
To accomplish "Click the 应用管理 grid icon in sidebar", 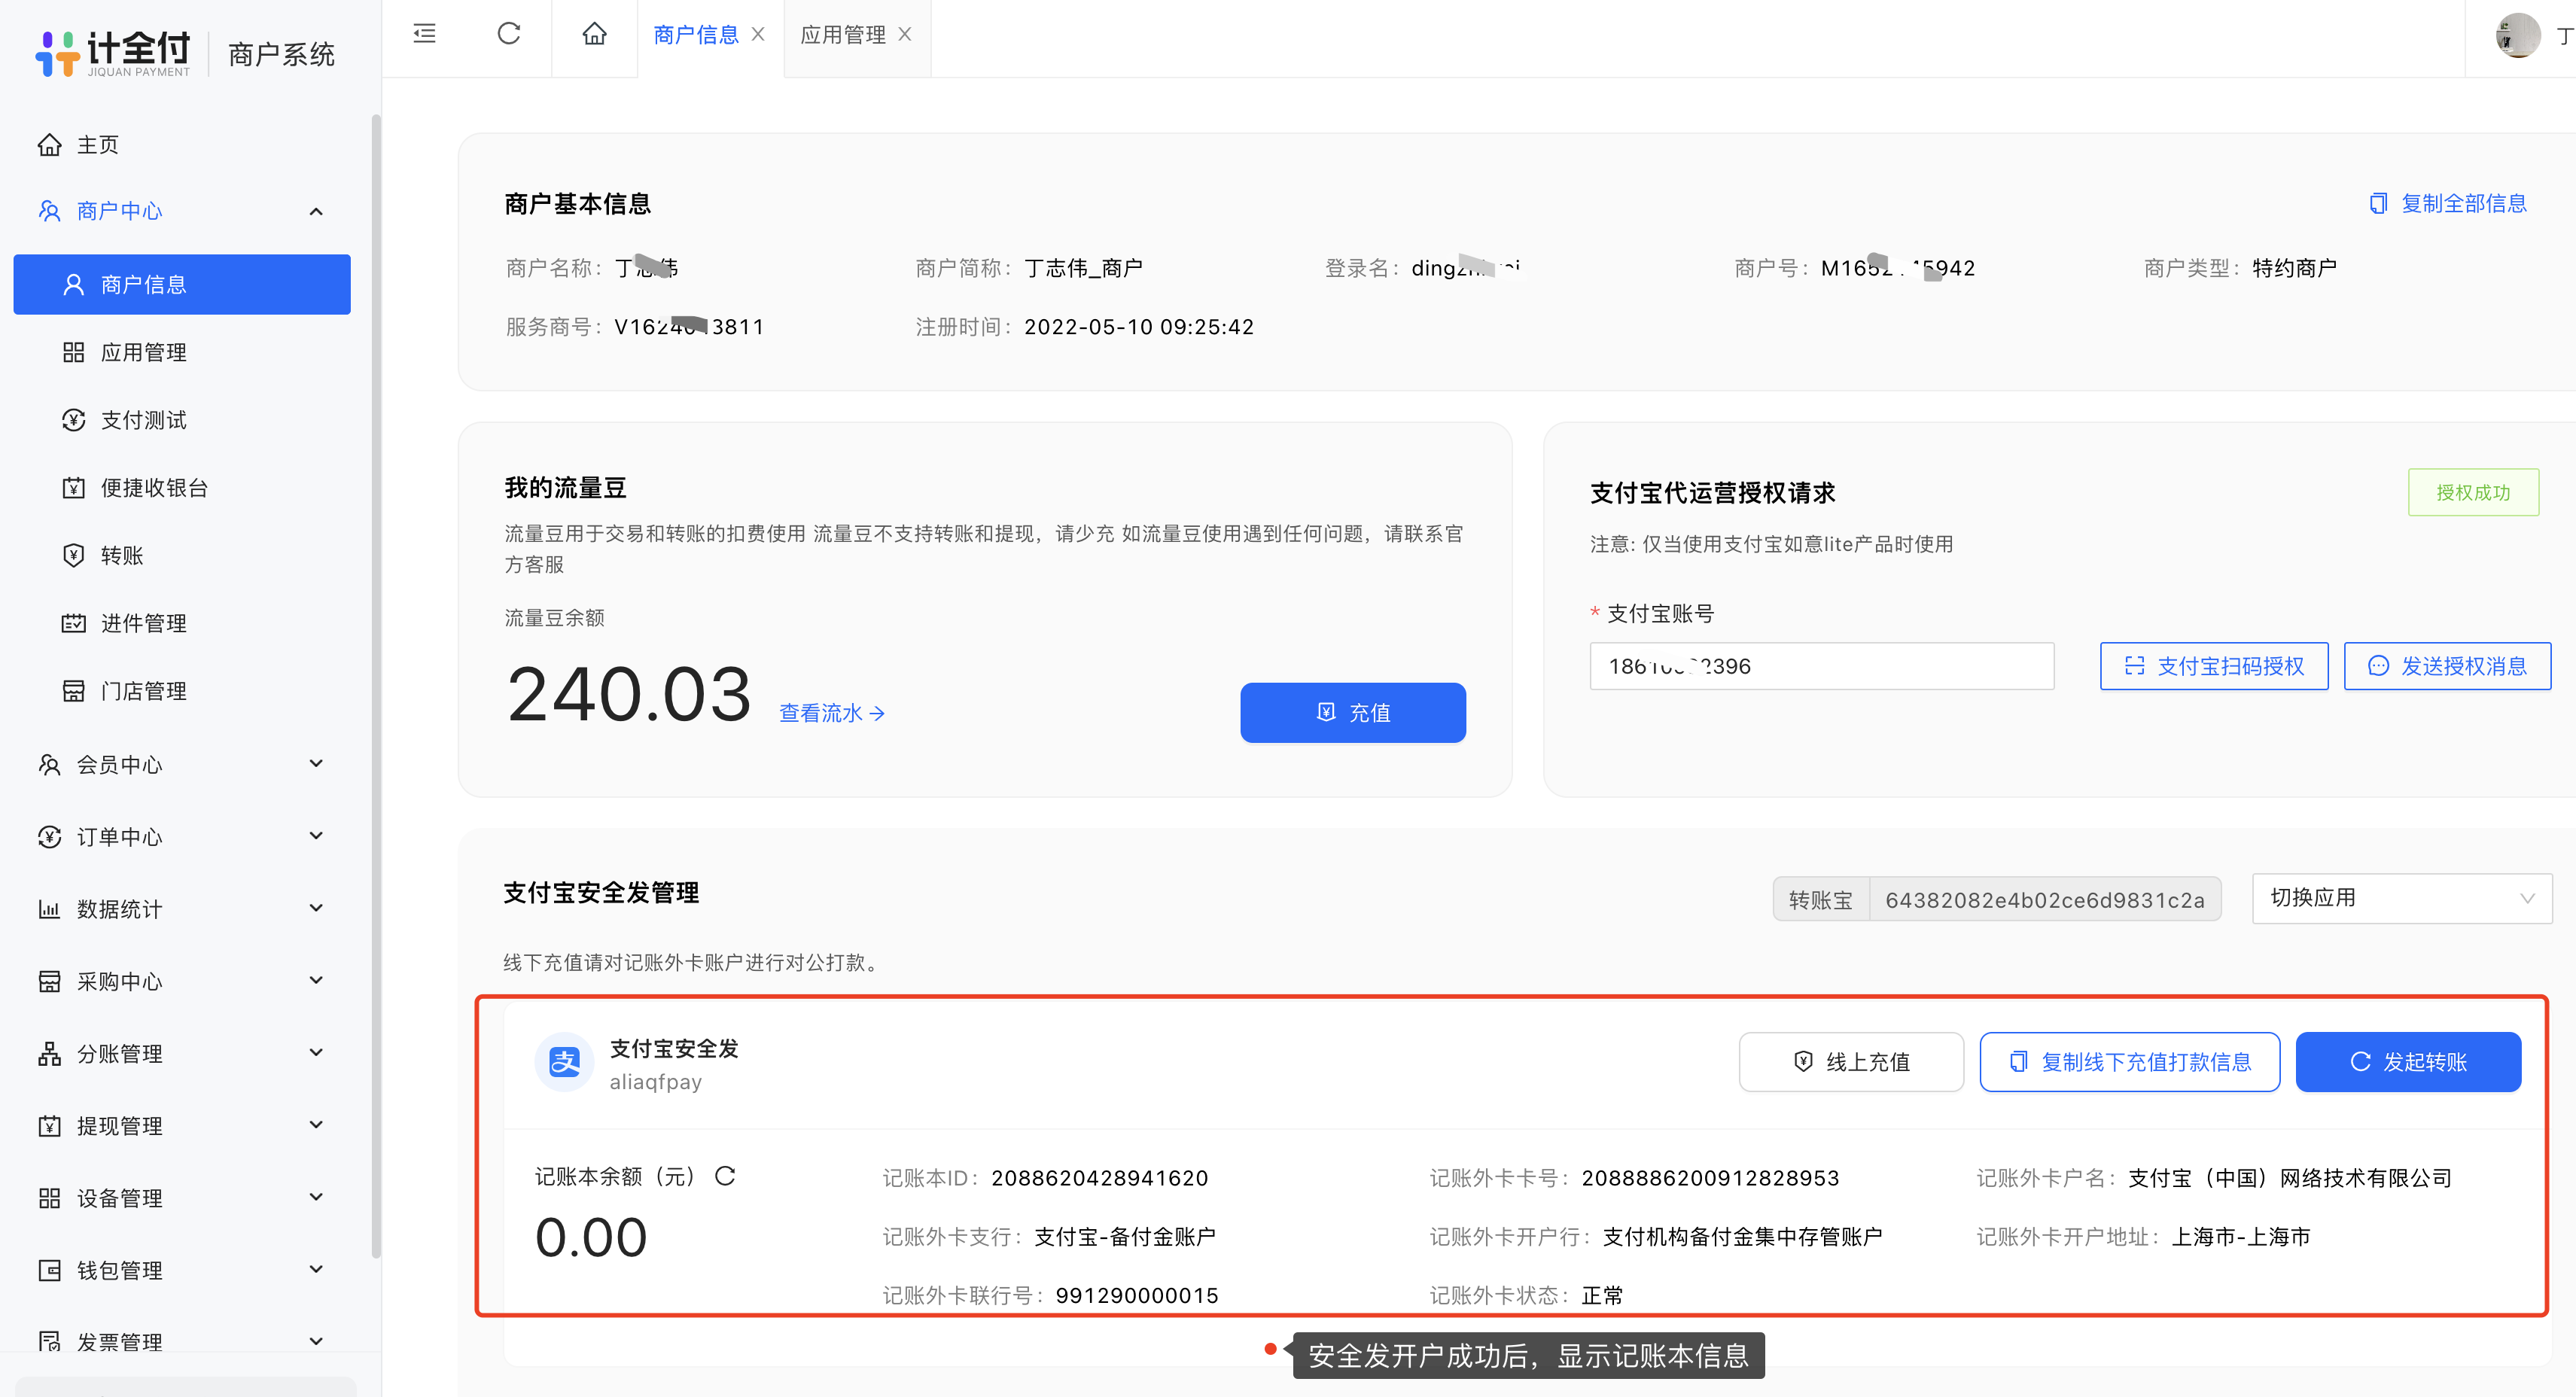I will [x=73, y=352].
